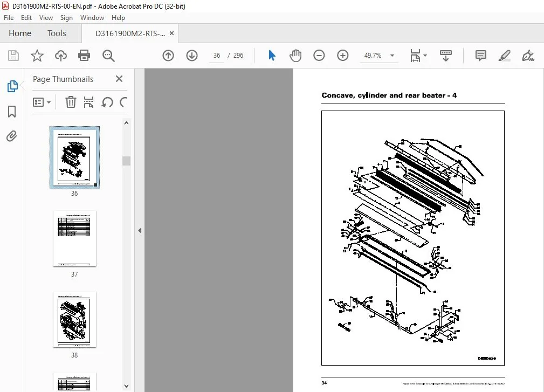Viewport: 544px width, 392px height.
Task: Activate the hand pan tool
Action: point(295,56)
